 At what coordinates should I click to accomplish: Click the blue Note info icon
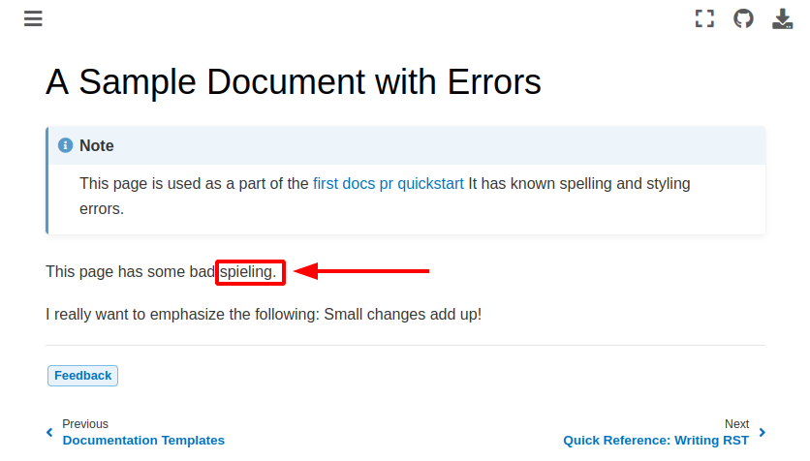pyautogui.click(x=66, y=145)
